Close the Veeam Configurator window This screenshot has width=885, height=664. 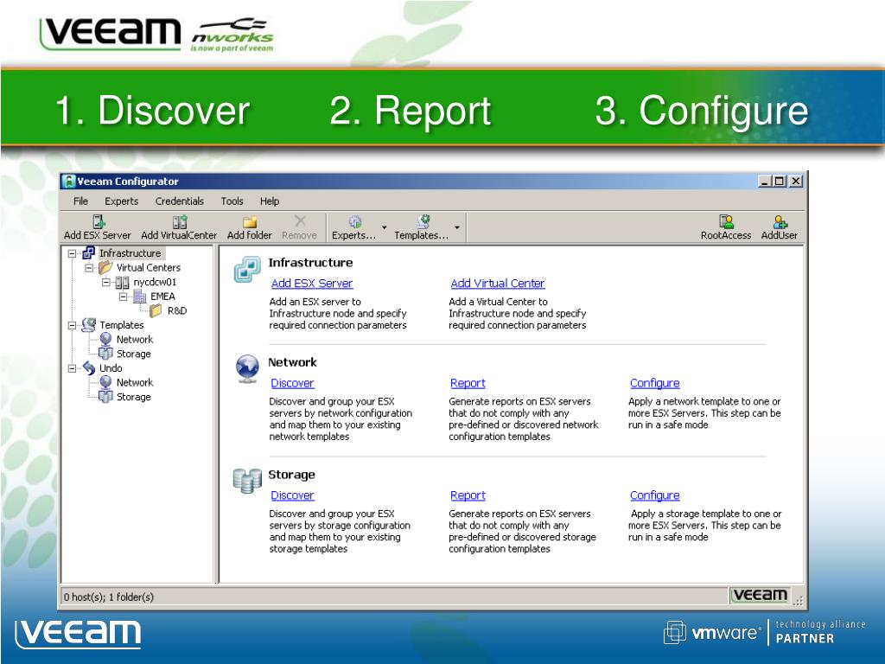(796, 182)
